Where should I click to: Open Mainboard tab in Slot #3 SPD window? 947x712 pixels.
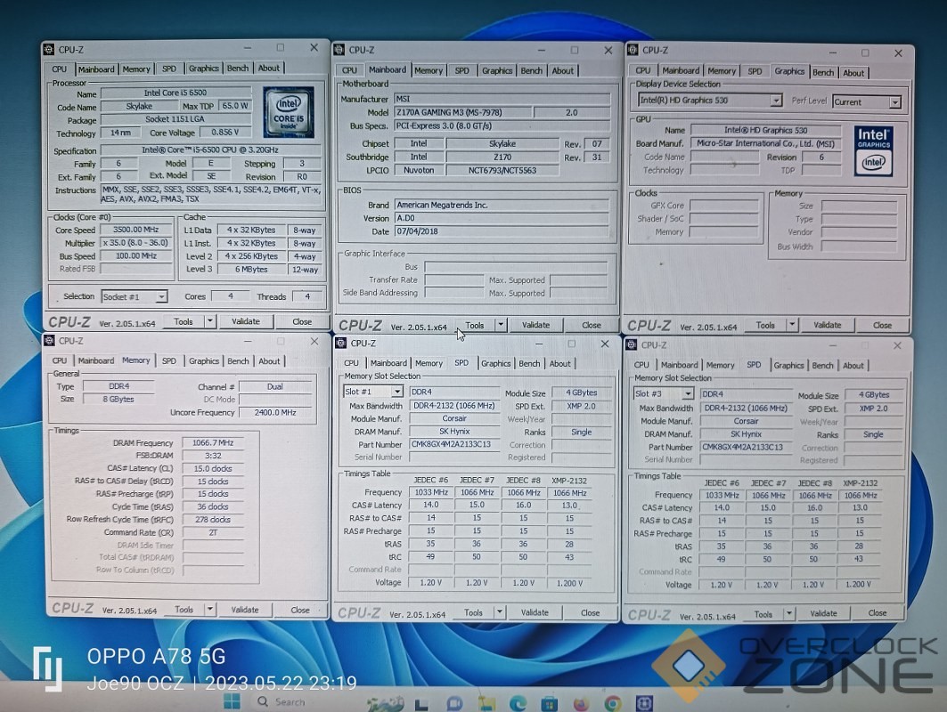point(679,365)
